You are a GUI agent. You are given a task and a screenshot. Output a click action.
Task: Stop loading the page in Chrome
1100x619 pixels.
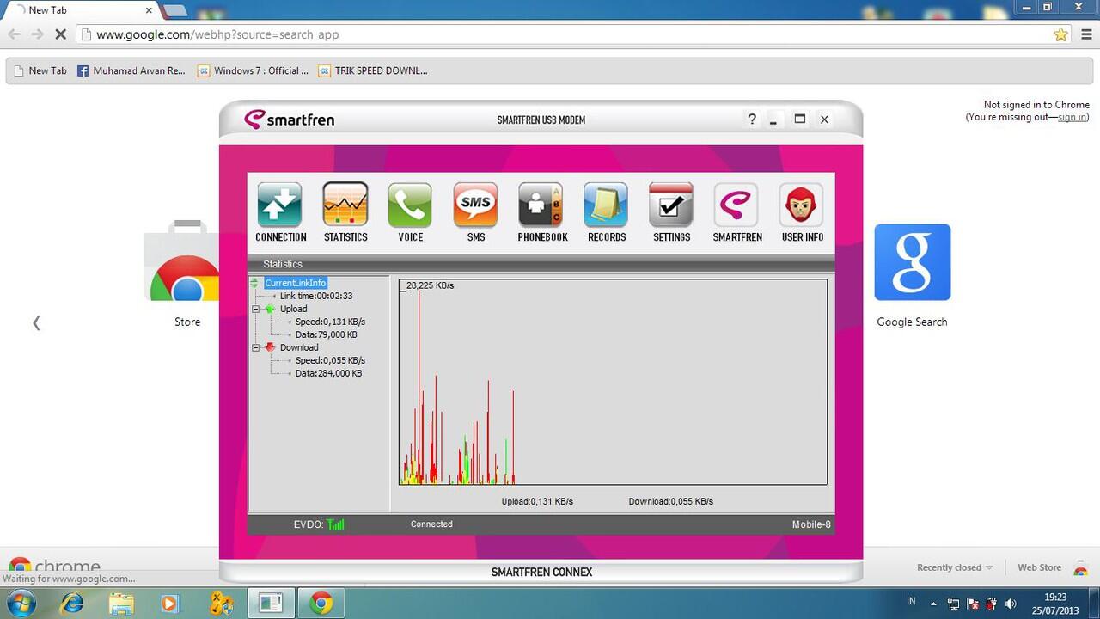60,34
